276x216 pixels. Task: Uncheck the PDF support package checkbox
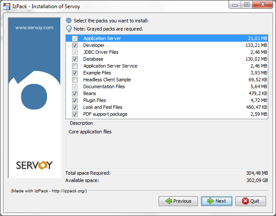(75, 114)
